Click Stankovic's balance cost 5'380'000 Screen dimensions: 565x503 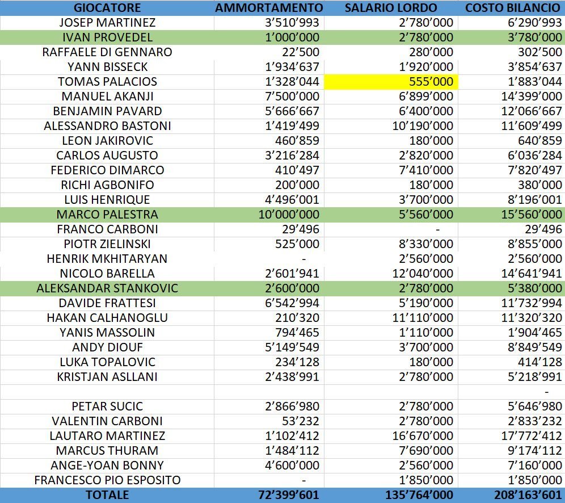tap(512, 289)
